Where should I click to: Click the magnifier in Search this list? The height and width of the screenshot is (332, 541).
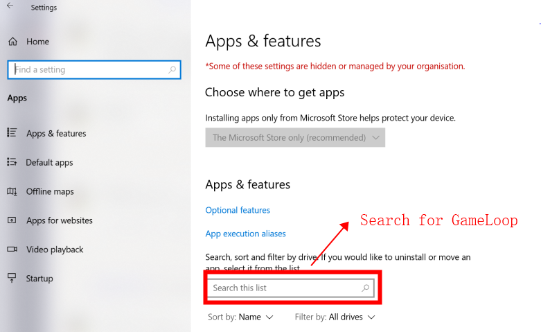click(x=365, y=288)
